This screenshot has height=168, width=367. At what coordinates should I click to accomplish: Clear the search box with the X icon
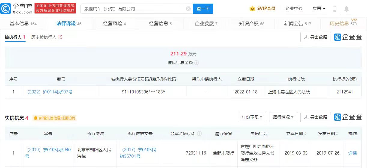(188, 9)
